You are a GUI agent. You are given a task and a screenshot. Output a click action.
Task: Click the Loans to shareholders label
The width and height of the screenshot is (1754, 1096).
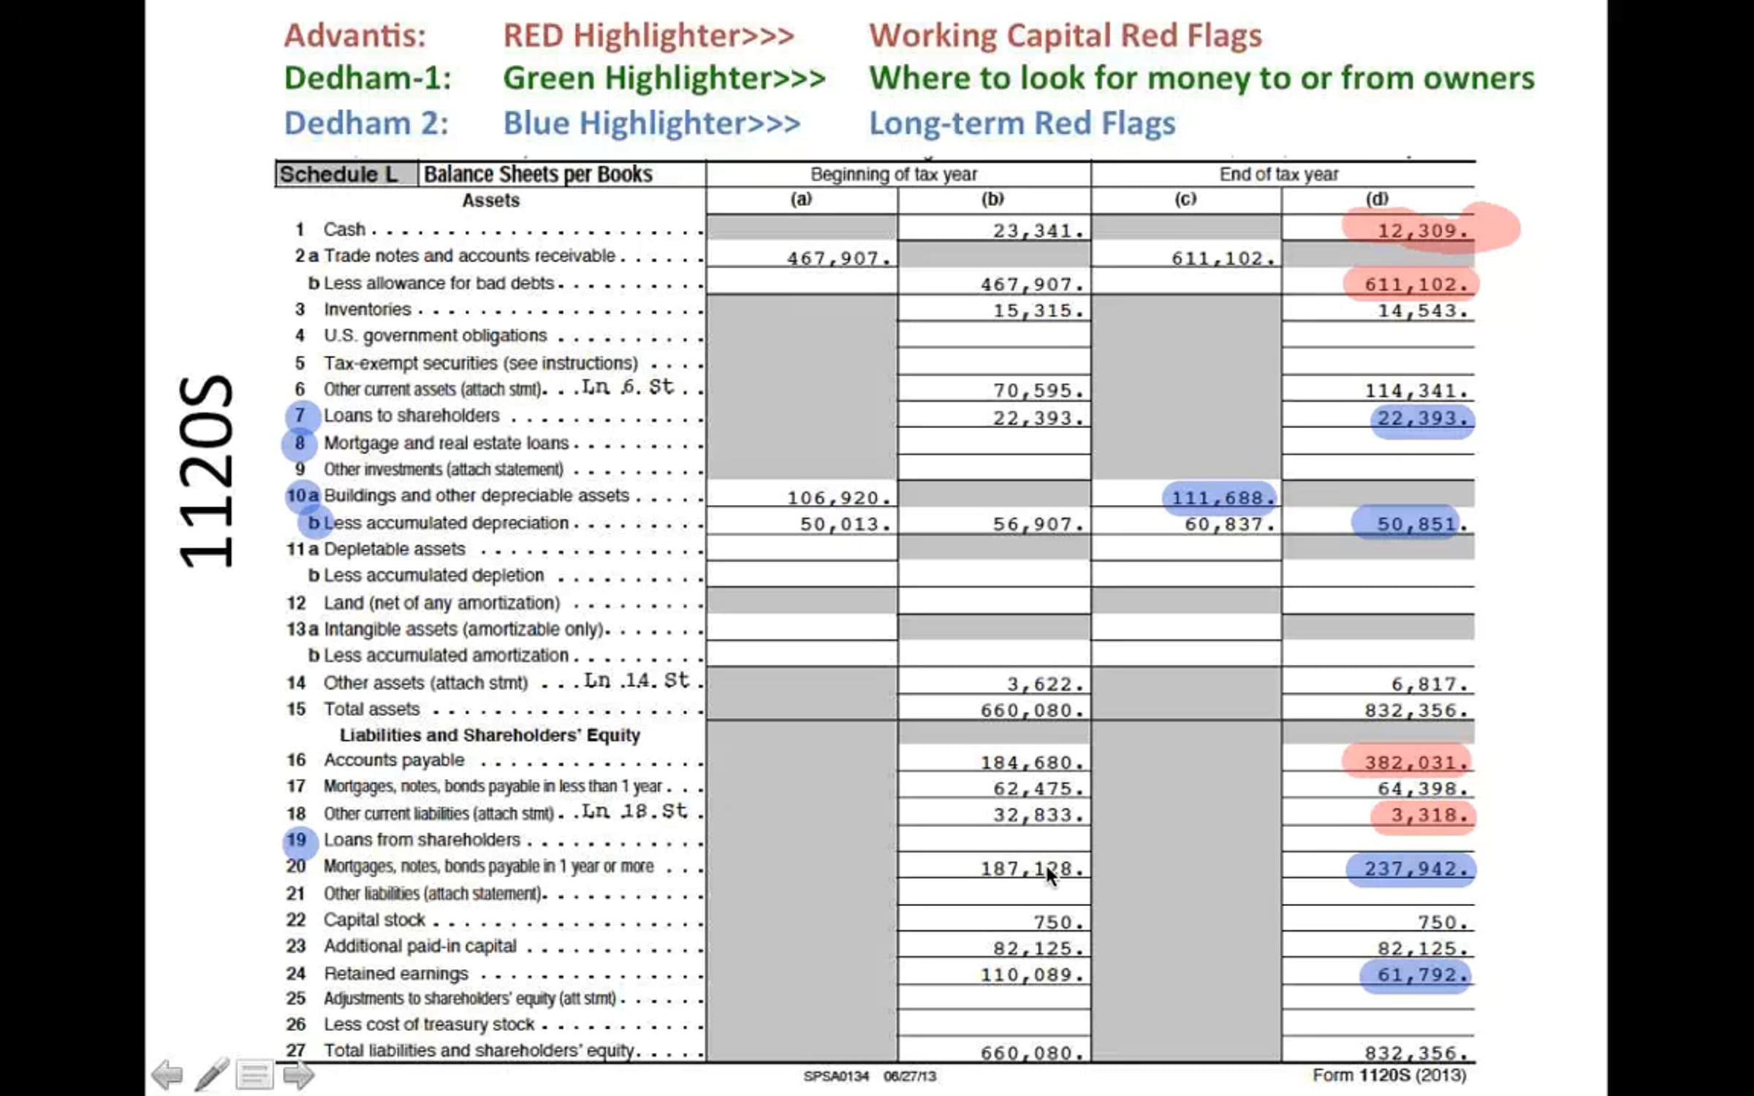point(411,416)
